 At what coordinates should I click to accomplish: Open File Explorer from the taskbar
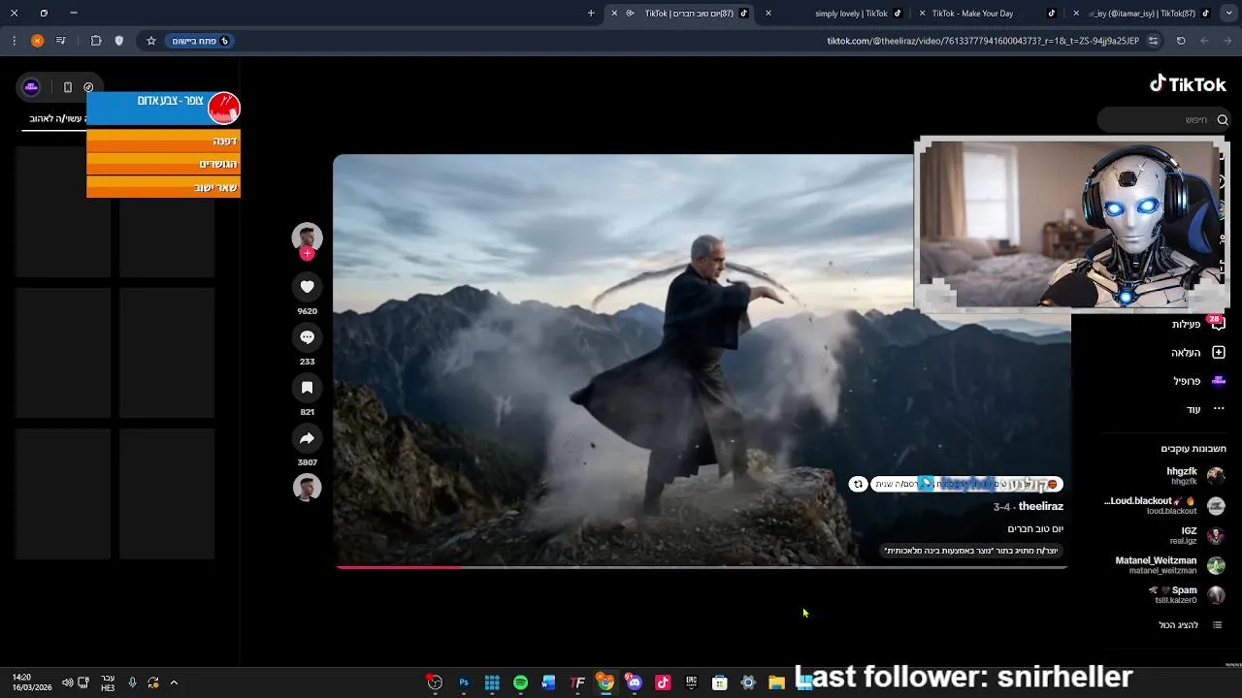[x=776, y=682]
